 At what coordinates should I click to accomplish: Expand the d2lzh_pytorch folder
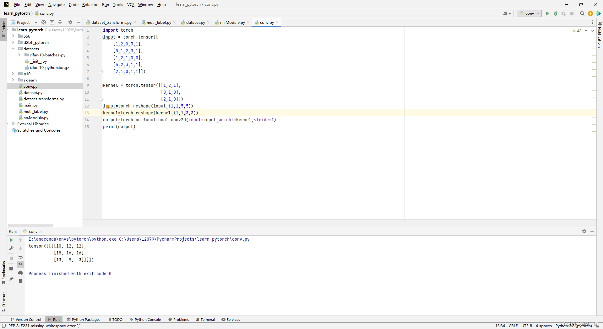[13, 42]
